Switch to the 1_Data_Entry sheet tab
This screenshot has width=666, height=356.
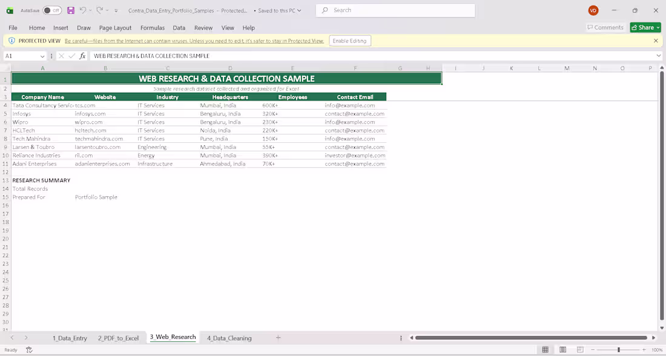click(70, 338)
